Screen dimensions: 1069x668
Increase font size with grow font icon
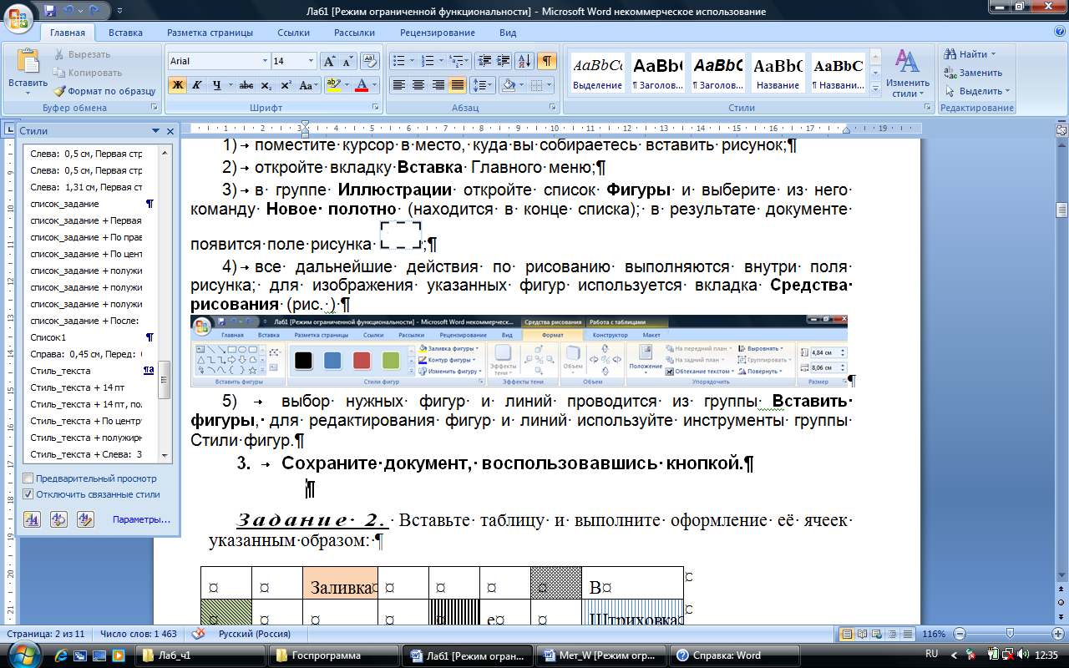pyautogui.click(x=329, y=61)
